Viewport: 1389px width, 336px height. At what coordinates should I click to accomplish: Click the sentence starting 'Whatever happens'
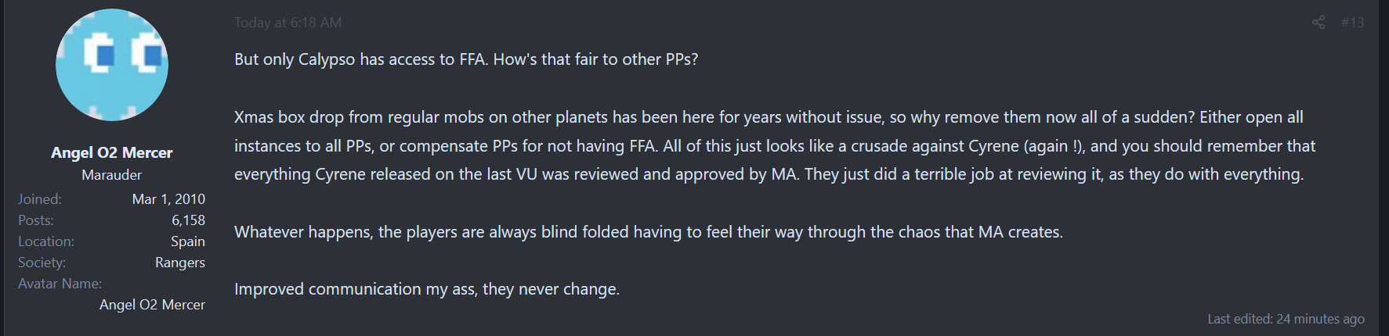coord(648,232)
